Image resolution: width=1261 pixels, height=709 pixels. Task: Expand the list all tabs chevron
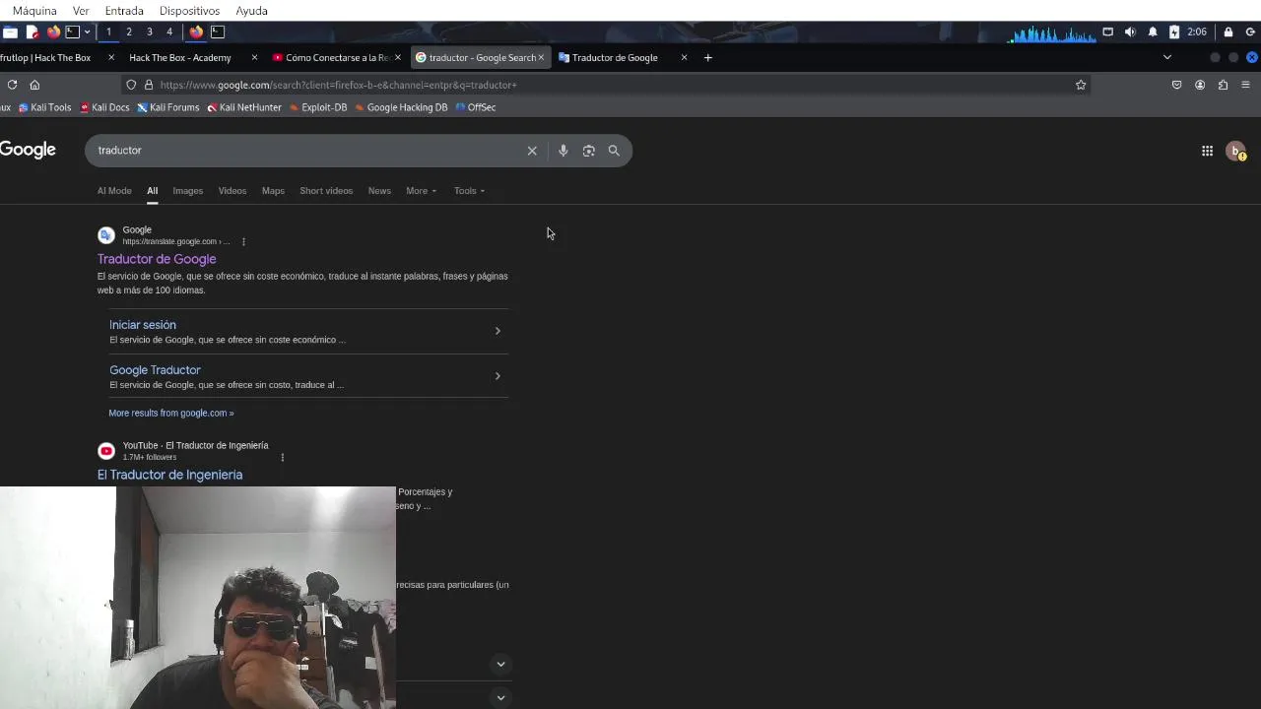point(1167,57)
